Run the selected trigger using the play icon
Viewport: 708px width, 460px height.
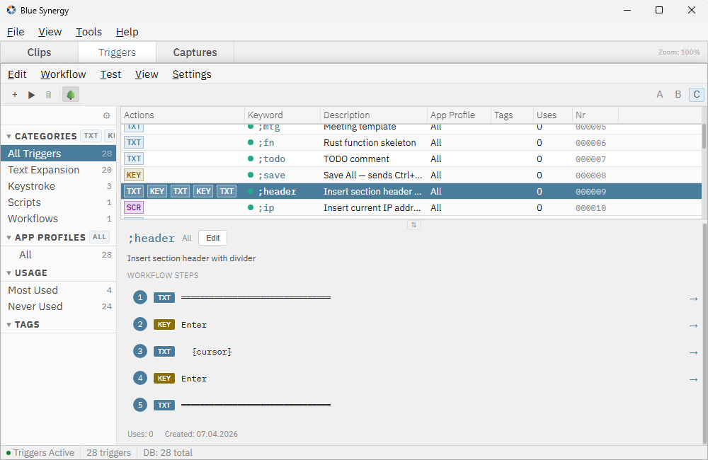pos(31,94)
